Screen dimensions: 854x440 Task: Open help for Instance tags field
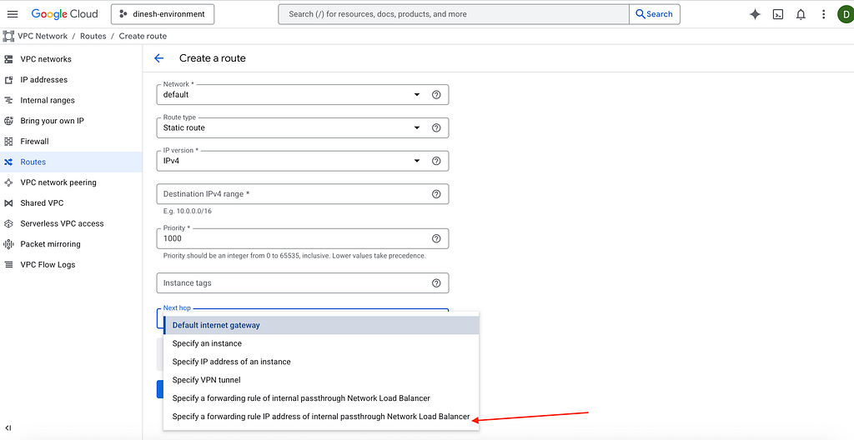(435, 282)
